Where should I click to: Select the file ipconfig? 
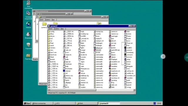point(67,78)
